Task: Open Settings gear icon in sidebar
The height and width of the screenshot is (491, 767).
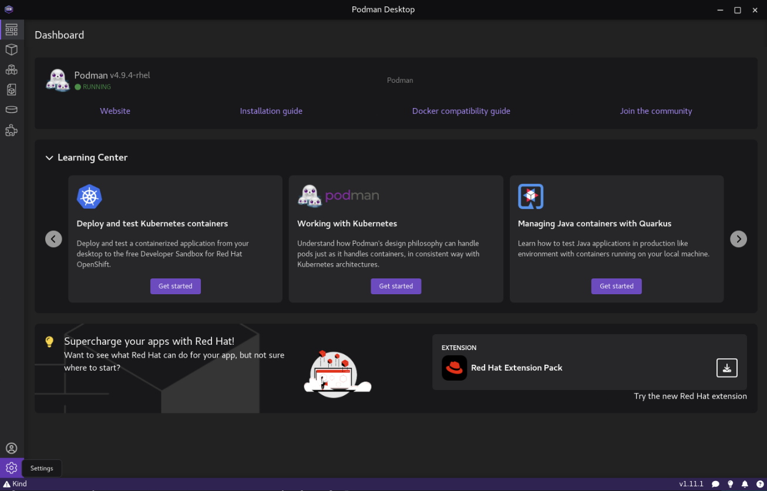Action: pos(12,468)
